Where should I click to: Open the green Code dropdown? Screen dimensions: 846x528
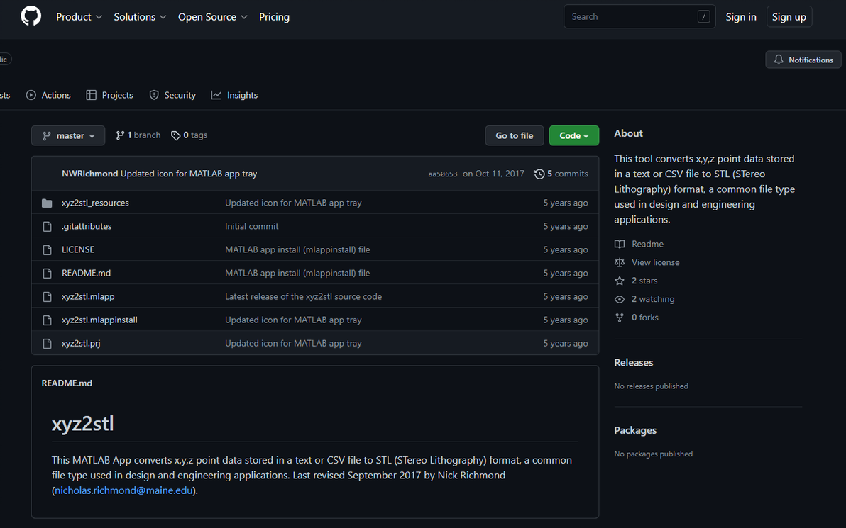(x=573, y=135)
